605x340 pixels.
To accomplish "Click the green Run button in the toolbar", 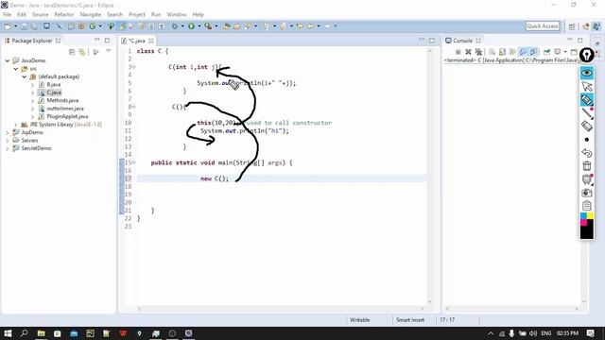I will coord(191,26).
